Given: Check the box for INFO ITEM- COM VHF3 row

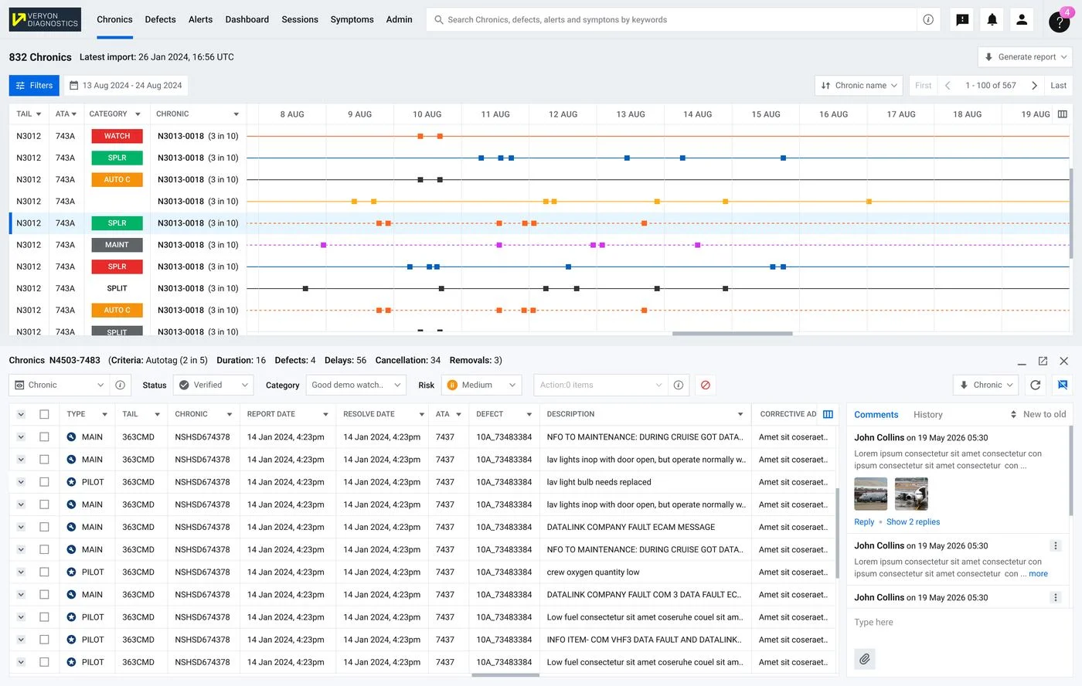Looking at the screenshot, I should (44, 640).
